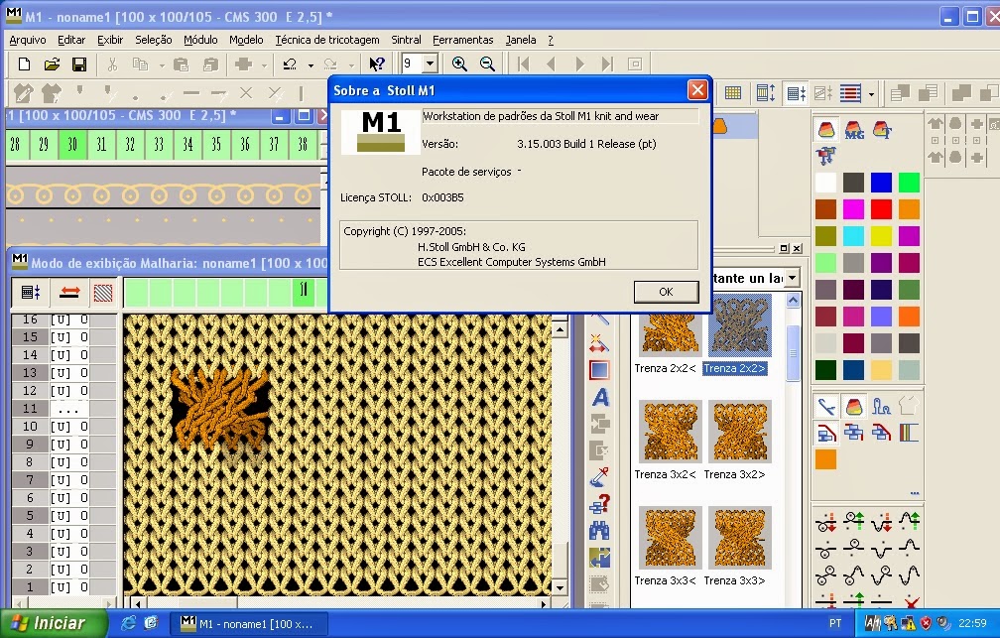This screenshot has width=1000, height=638.
Task: Click the red double-arrow icon in Malharia view
Action: pos(69,292)
